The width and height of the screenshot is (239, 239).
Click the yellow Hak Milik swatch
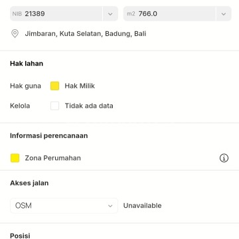(x=54, y=86)
